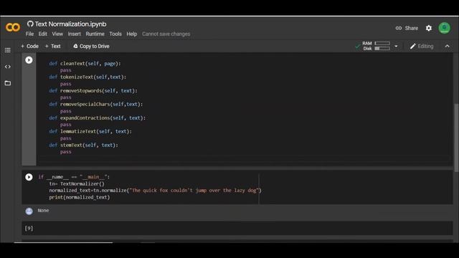The height and width of the screenshot is (258, 459).
Task: Open the Runtime menu
Action: (x=95, y=34)
